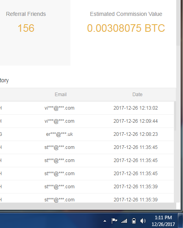The height and width of the screenshot is (228, 183).
Task: Click the Email column header
Action: [x=60, y=95]
